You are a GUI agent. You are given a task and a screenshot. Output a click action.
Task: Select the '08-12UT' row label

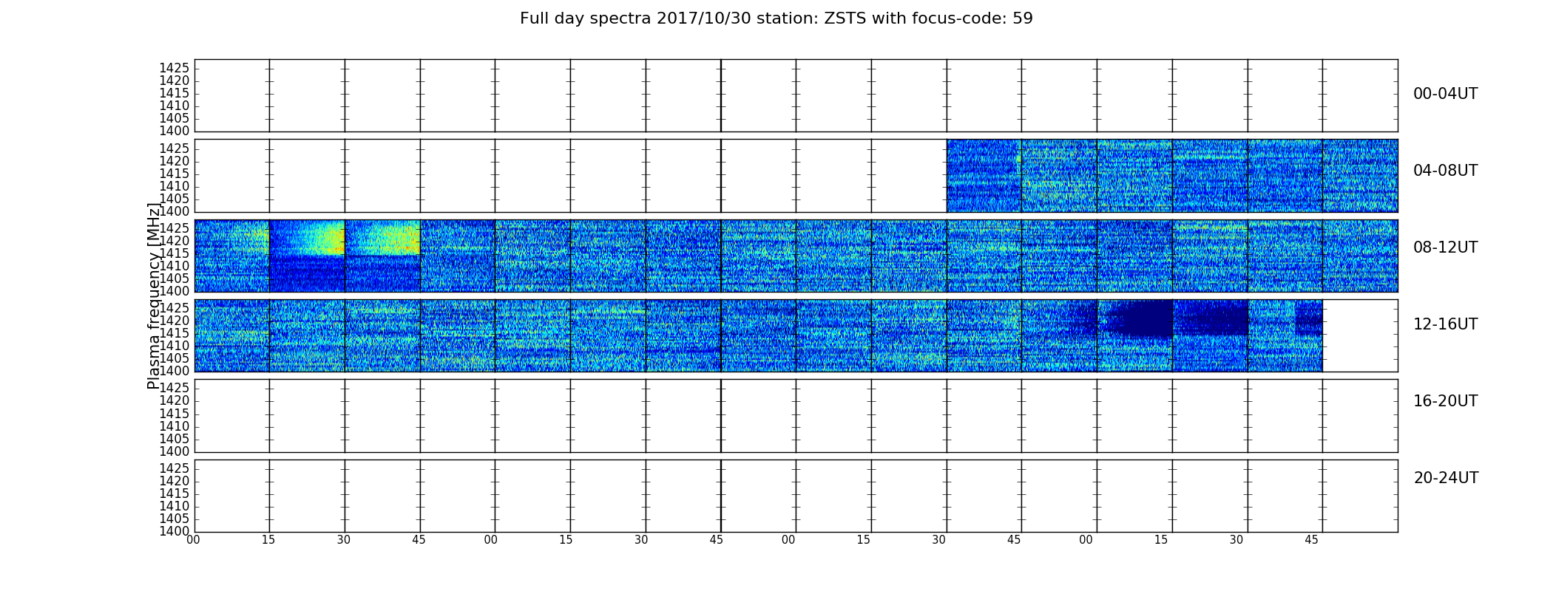[x=1445, y=247]
